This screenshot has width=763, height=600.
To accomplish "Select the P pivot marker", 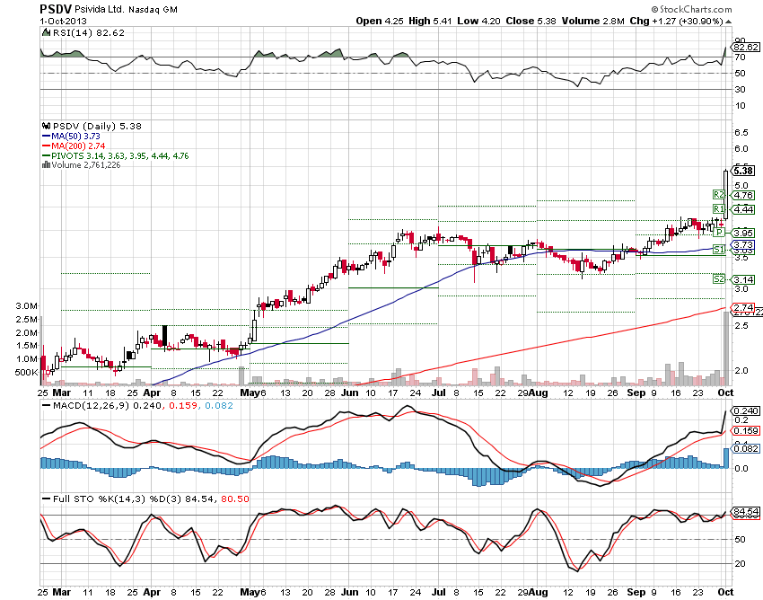I will click(x=719, y=234).
